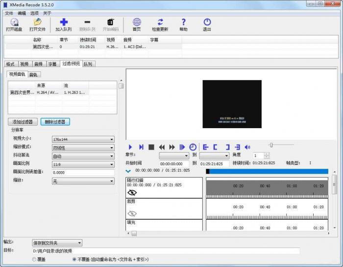The height and width of the screenshot is (267, 343).
Task: Click the Check for Updates (检查更新) icon
Action: coord(160,22)
